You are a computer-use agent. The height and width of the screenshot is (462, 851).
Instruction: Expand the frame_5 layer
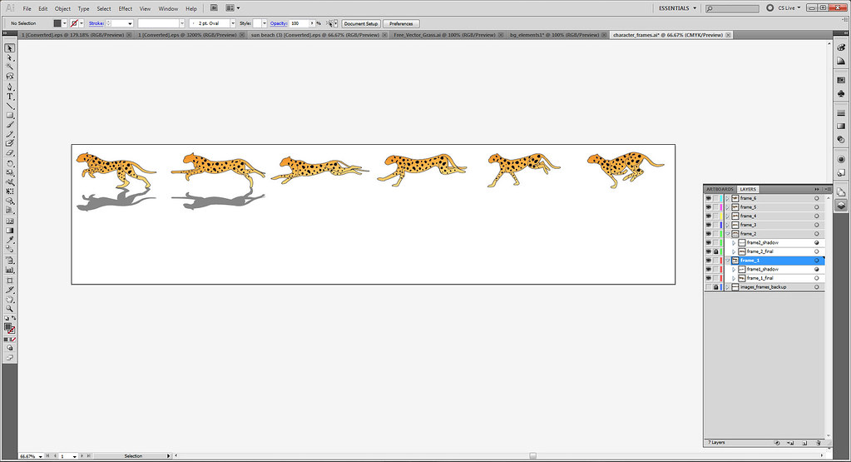727,207
